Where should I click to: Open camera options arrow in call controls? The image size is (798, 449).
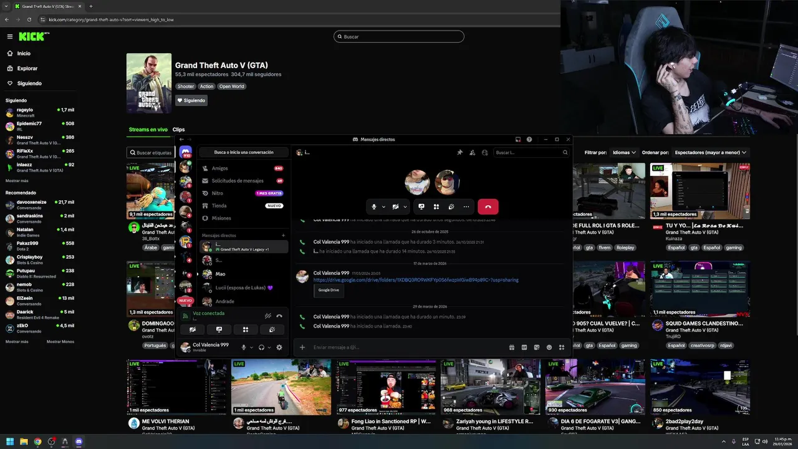405,206
